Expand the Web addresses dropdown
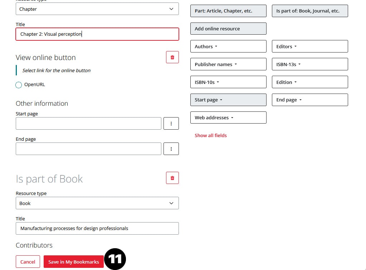The width and height of the screenshot is (366, 270). (x=228, y=117)
